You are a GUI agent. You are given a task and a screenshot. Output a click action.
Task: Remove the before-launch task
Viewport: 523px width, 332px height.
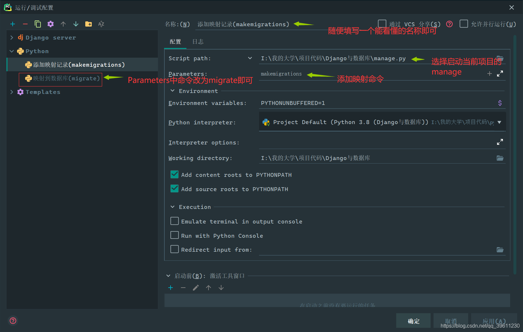pos(183,288)
